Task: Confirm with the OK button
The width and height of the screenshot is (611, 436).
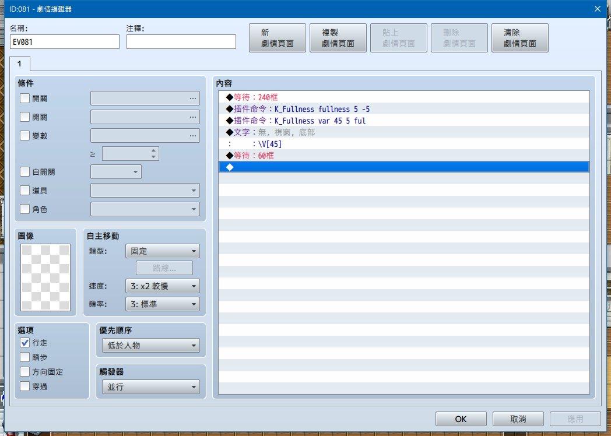Action: pyautogui.click(x=461, y=419)
